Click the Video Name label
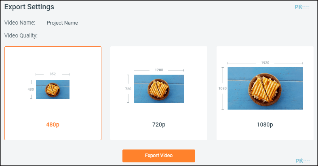This screenshot has height=166, width=318. coord(20,23)
